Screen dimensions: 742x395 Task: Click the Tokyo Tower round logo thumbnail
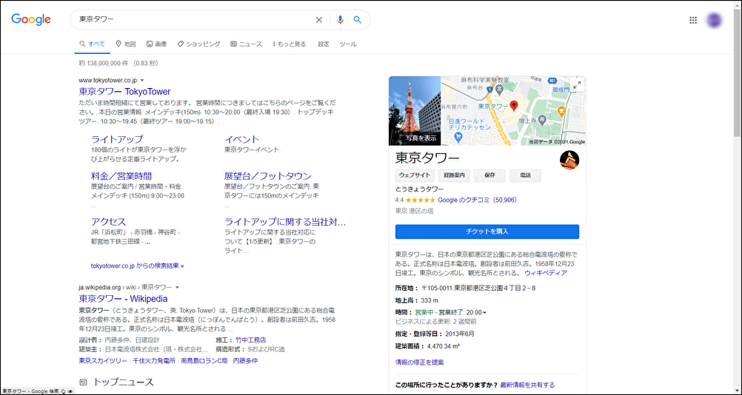pyautogui.click(x=569, y=160)
